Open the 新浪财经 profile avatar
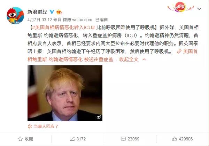 click(15, 16)
